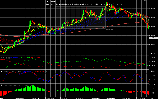Image resolution: width=158 pixels, height=99 pixels.
Task: Click the green +DI value in DMI header
Action: pos(25,58)
